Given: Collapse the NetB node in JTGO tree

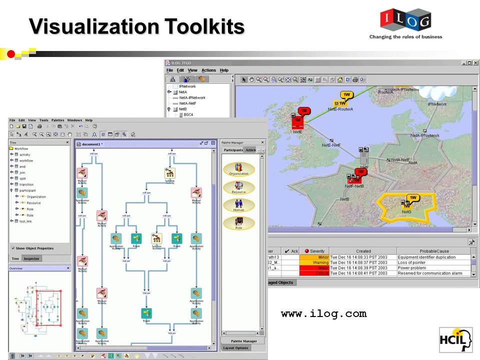Looking at the screenshot, I should point(169,109).
